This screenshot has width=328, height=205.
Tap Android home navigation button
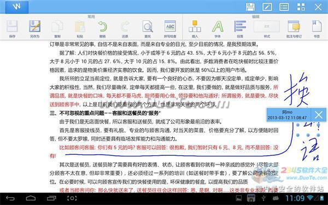pos(31,198)
